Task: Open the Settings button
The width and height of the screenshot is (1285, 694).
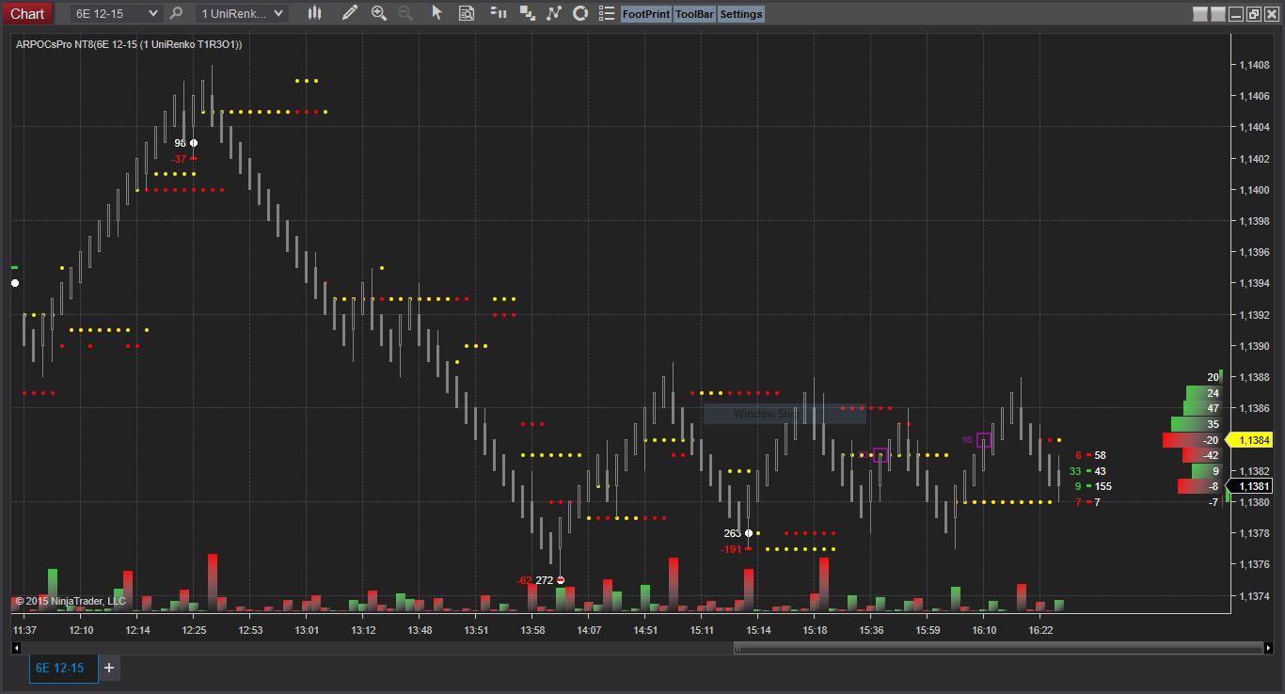Action: 741,14
